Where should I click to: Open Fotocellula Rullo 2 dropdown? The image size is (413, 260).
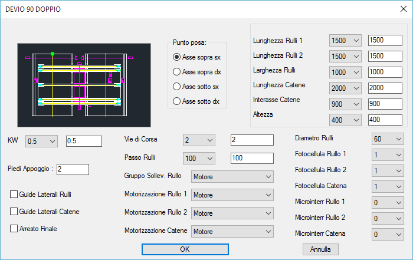coord(388,171)
